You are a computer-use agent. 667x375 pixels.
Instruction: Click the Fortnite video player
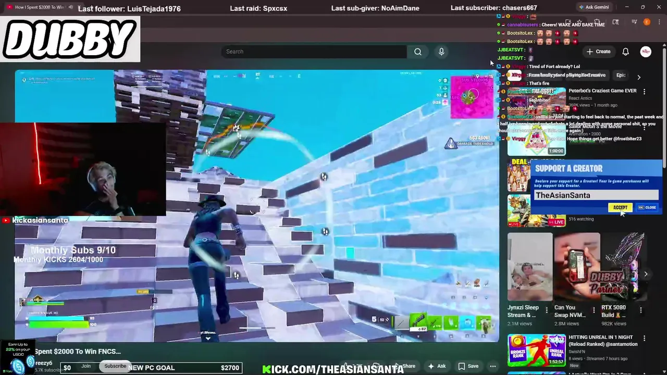[x=257, y=206]
